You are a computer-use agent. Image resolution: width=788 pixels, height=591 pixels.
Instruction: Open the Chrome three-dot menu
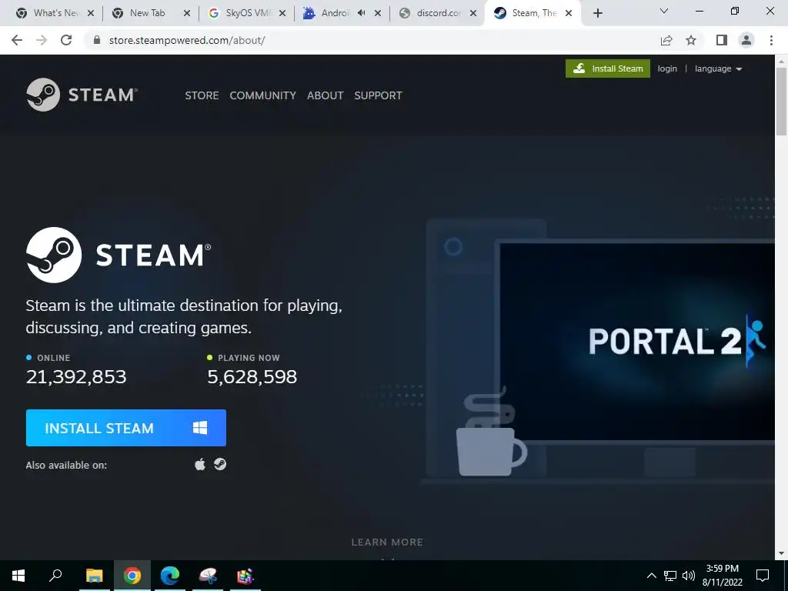point(771,40)
